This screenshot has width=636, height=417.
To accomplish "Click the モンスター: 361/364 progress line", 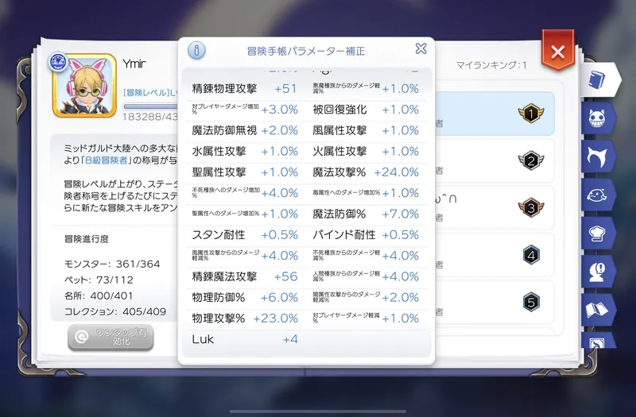I will 112,264.
